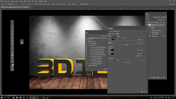Click the lock all icon in Layers

157,22
